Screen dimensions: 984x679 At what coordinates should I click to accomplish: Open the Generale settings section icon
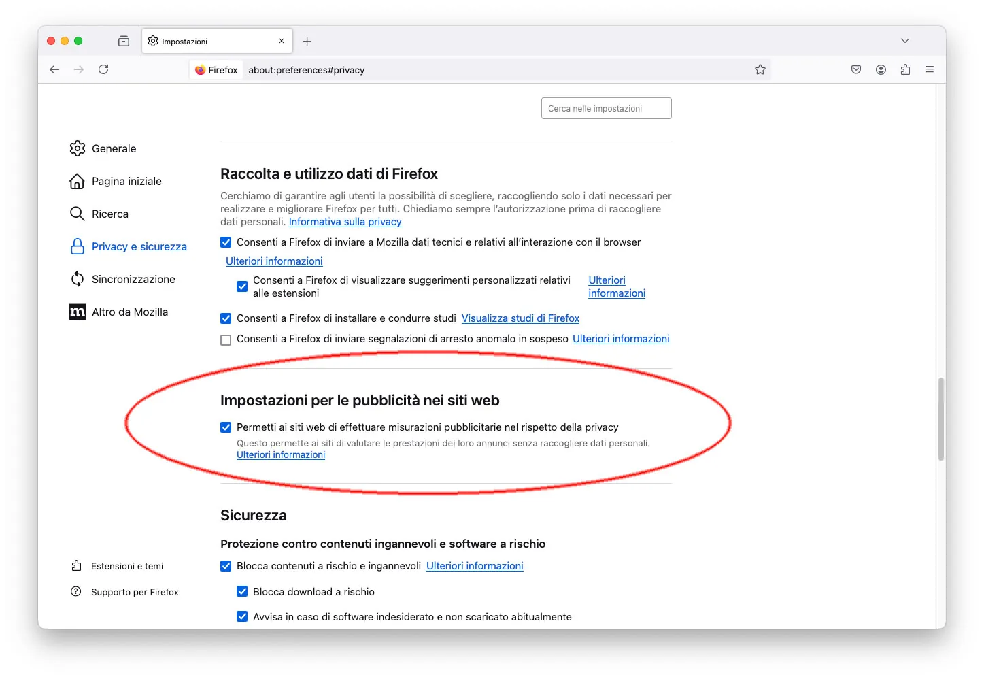78,148
